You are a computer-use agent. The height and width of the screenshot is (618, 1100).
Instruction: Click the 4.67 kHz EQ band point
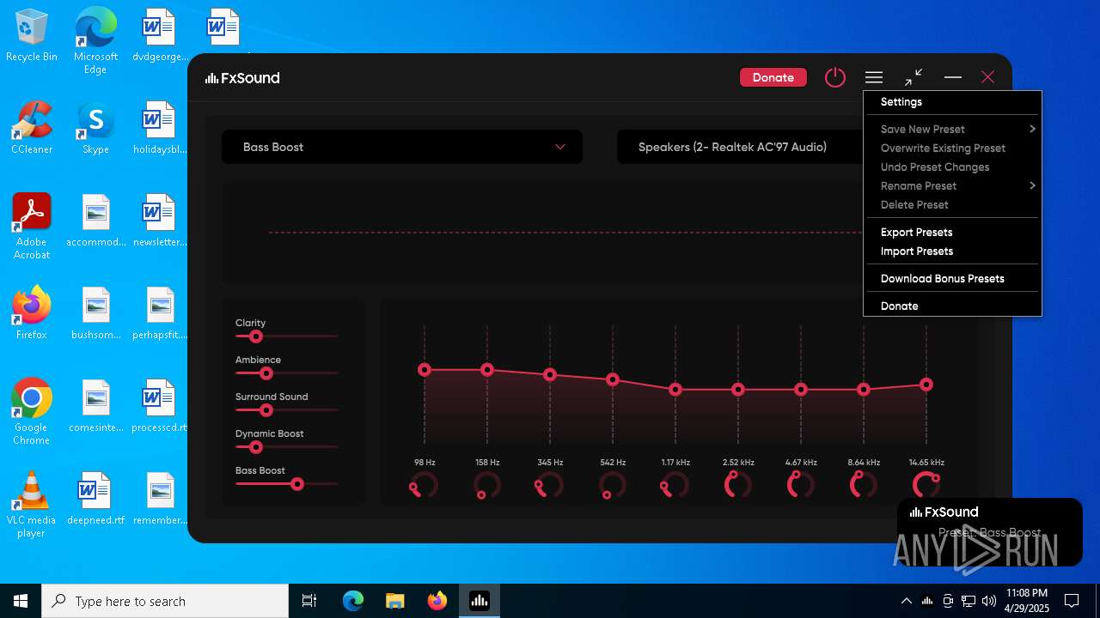point(801,390)
